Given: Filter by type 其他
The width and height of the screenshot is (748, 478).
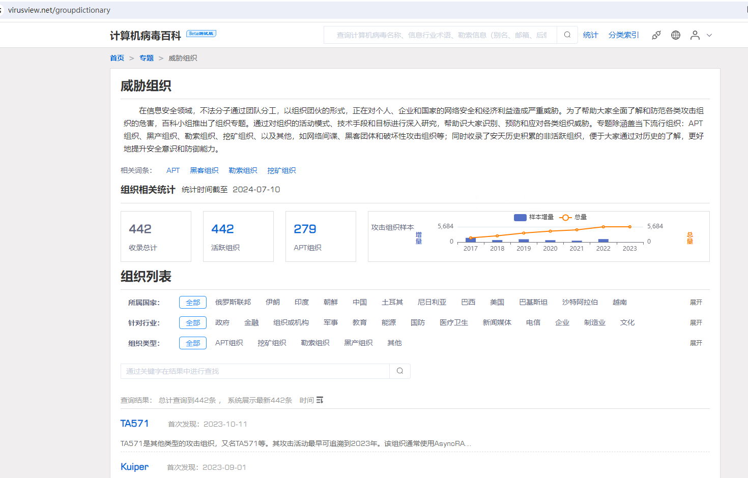Looking at the screenshot, I should tap(394, 343).
